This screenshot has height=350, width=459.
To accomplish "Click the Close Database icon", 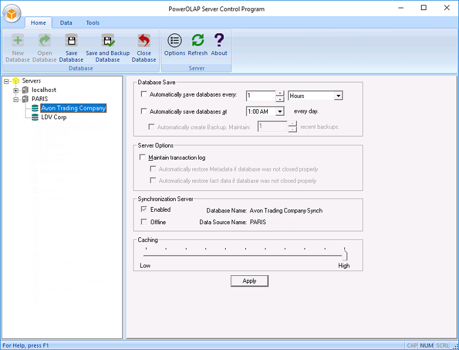I will (144, 40).
